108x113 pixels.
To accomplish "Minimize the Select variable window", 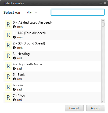I will (101, 3).
